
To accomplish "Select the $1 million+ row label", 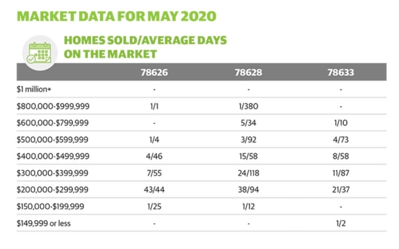I will click(34, 89).
